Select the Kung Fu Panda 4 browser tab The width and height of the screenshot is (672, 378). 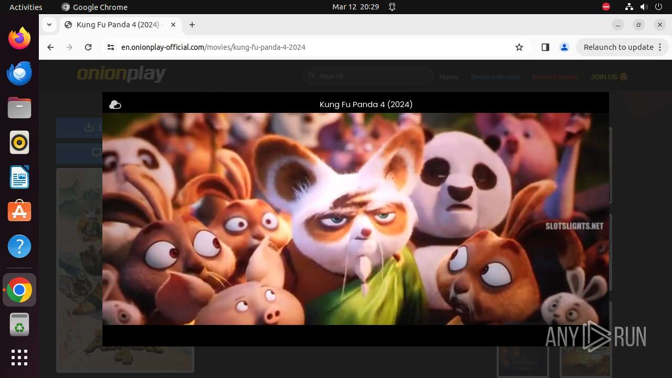point(120,25)
